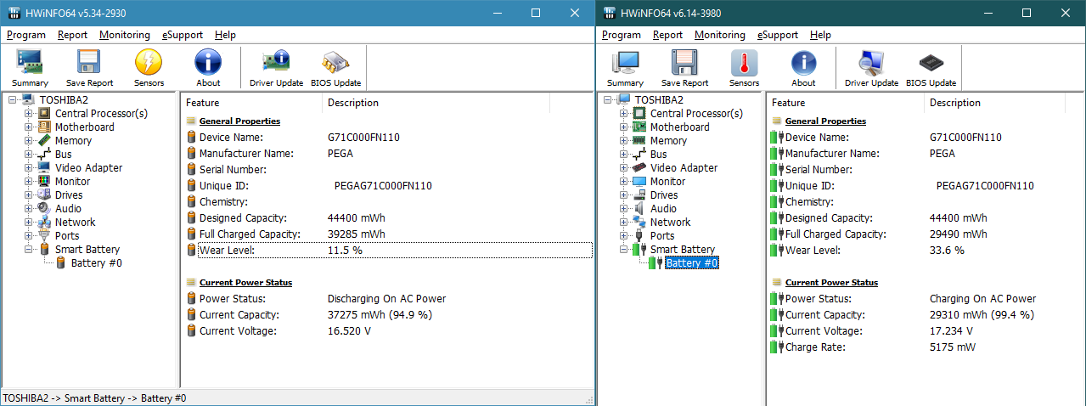Click Save Report in v6.14 window

(x=684, y=68)
